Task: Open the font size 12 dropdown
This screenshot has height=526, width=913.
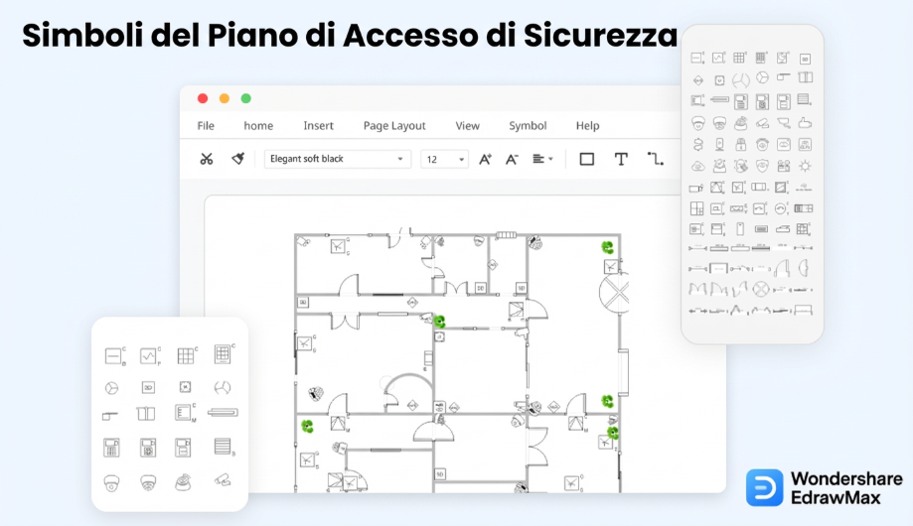Action: pos(444,159)
